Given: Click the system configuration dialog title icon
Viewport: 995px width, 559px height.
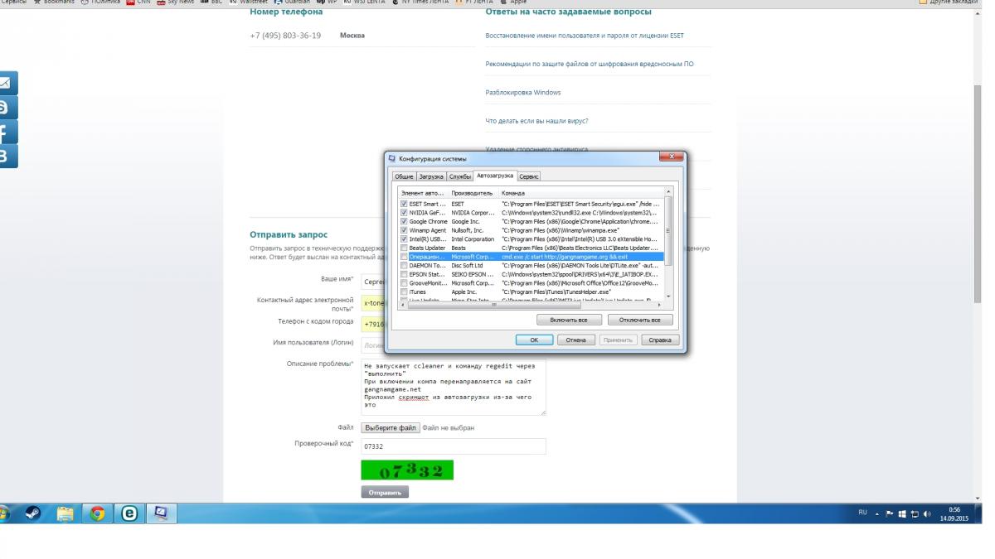Looking at the screenshot, I should click(x=392, y=158).
